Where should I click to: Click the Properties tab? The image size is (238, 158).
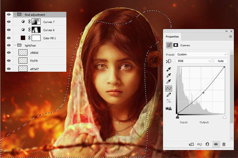[172, 36]
